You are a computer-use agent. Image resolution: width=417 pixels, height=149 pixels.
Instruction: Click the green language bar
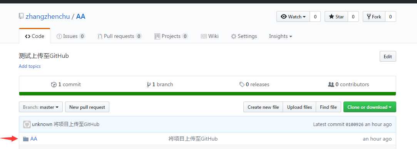click(x=208, y=94)
